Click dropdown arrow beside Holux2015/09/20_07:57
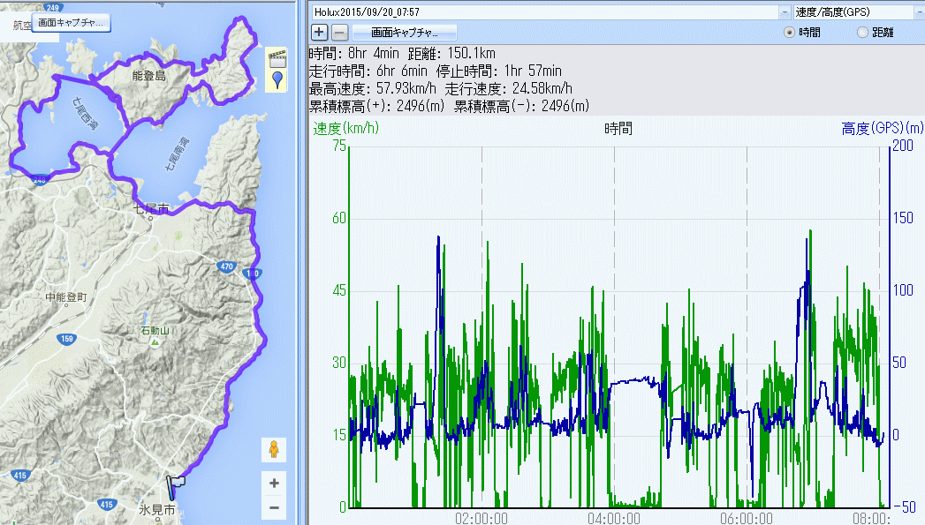The width and height of the screenshot is (925, 525). click(x=785, y=12)
